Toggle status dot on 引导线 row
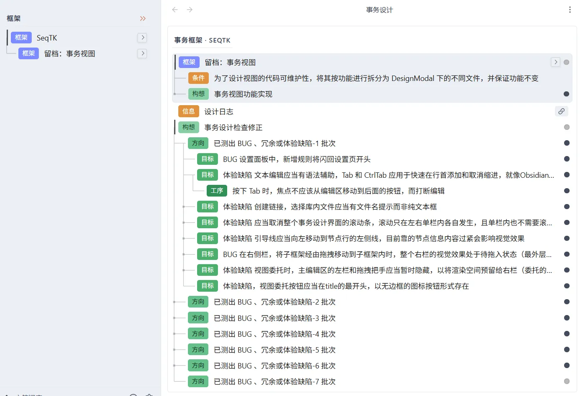The height and width of the screenshot is (396, 580). coord(567,238)
